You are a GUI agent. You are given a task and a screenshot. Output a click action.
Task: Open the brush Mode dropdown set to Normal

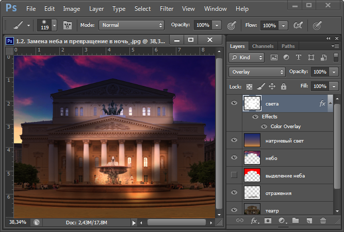pyautogui.click(x=132, y=25)
